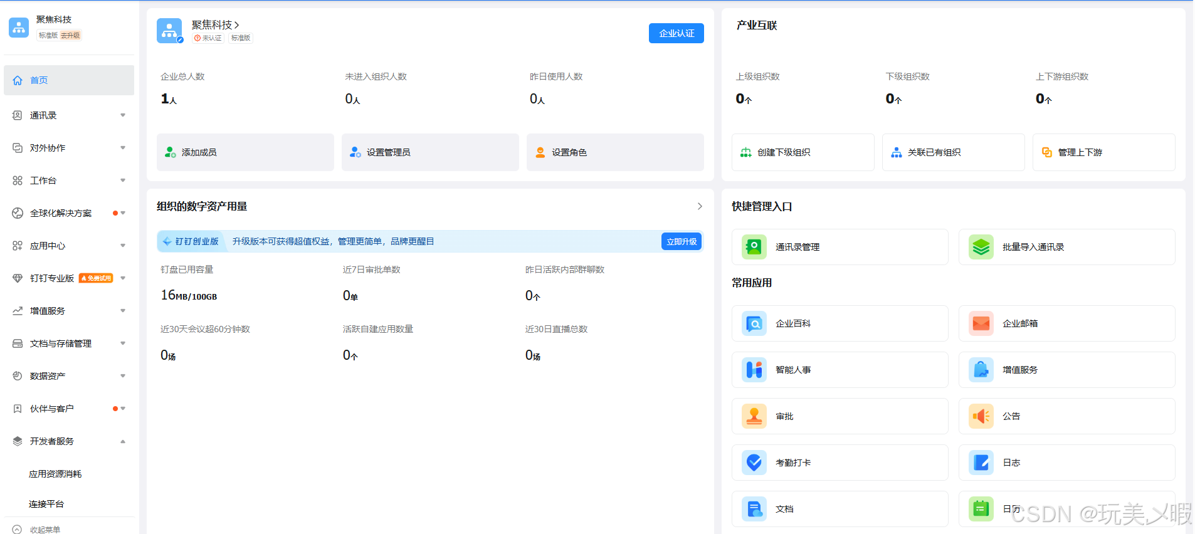Click the 首页 house icon in the sidebar
Image resolution: width=1195 pixels, height=534 pixels.
pyautogui.click(x=18, y=80)
